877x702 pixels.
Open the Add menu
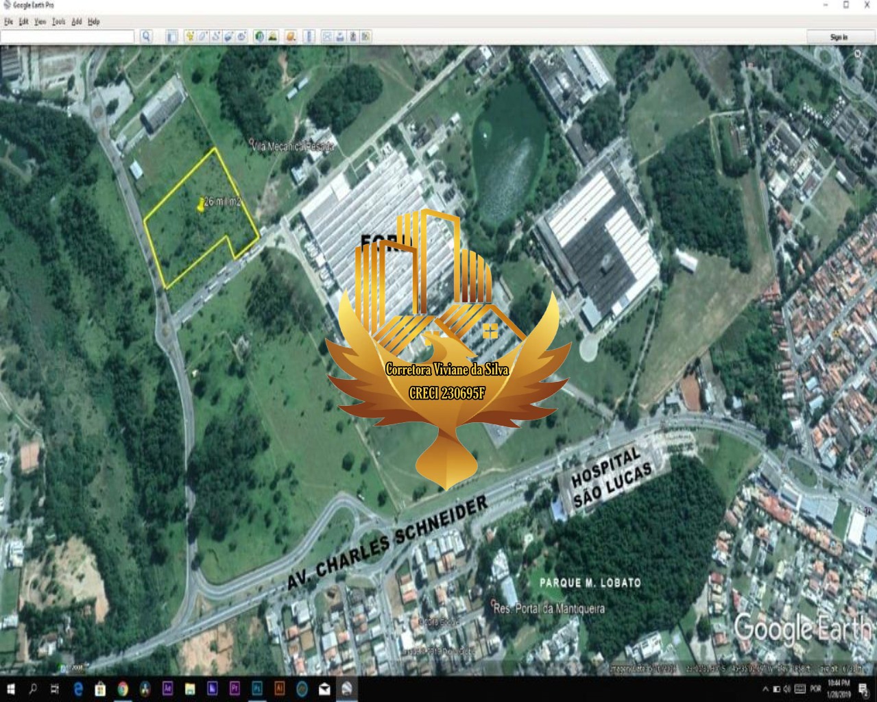[75, 21]
